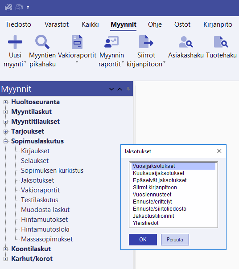Open Tuotehaku product search icon
The width and height of the screenshot is (239, 269).
[221, 42]
